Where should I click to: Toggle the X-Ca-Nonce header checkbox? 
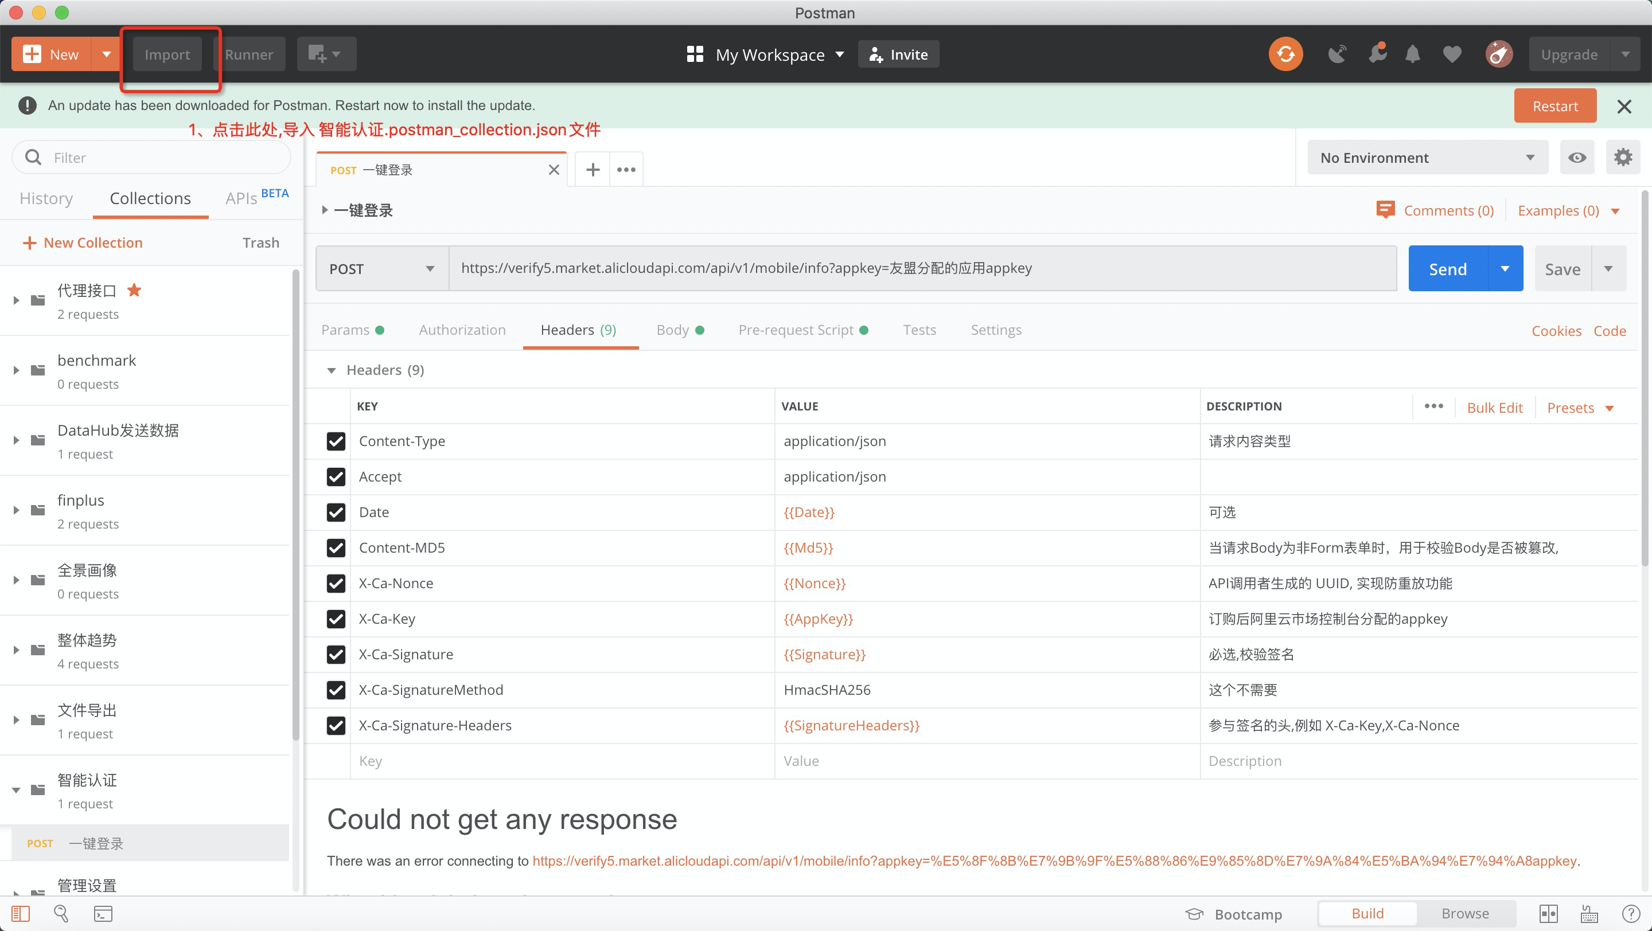[x=336, y=583]
